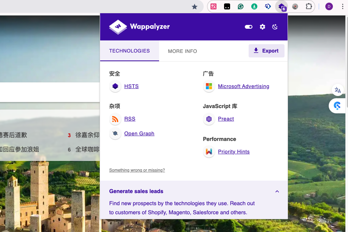Screen dimensions: 348x232
Task: Open the Preact technology link
Action: (226, 119)
